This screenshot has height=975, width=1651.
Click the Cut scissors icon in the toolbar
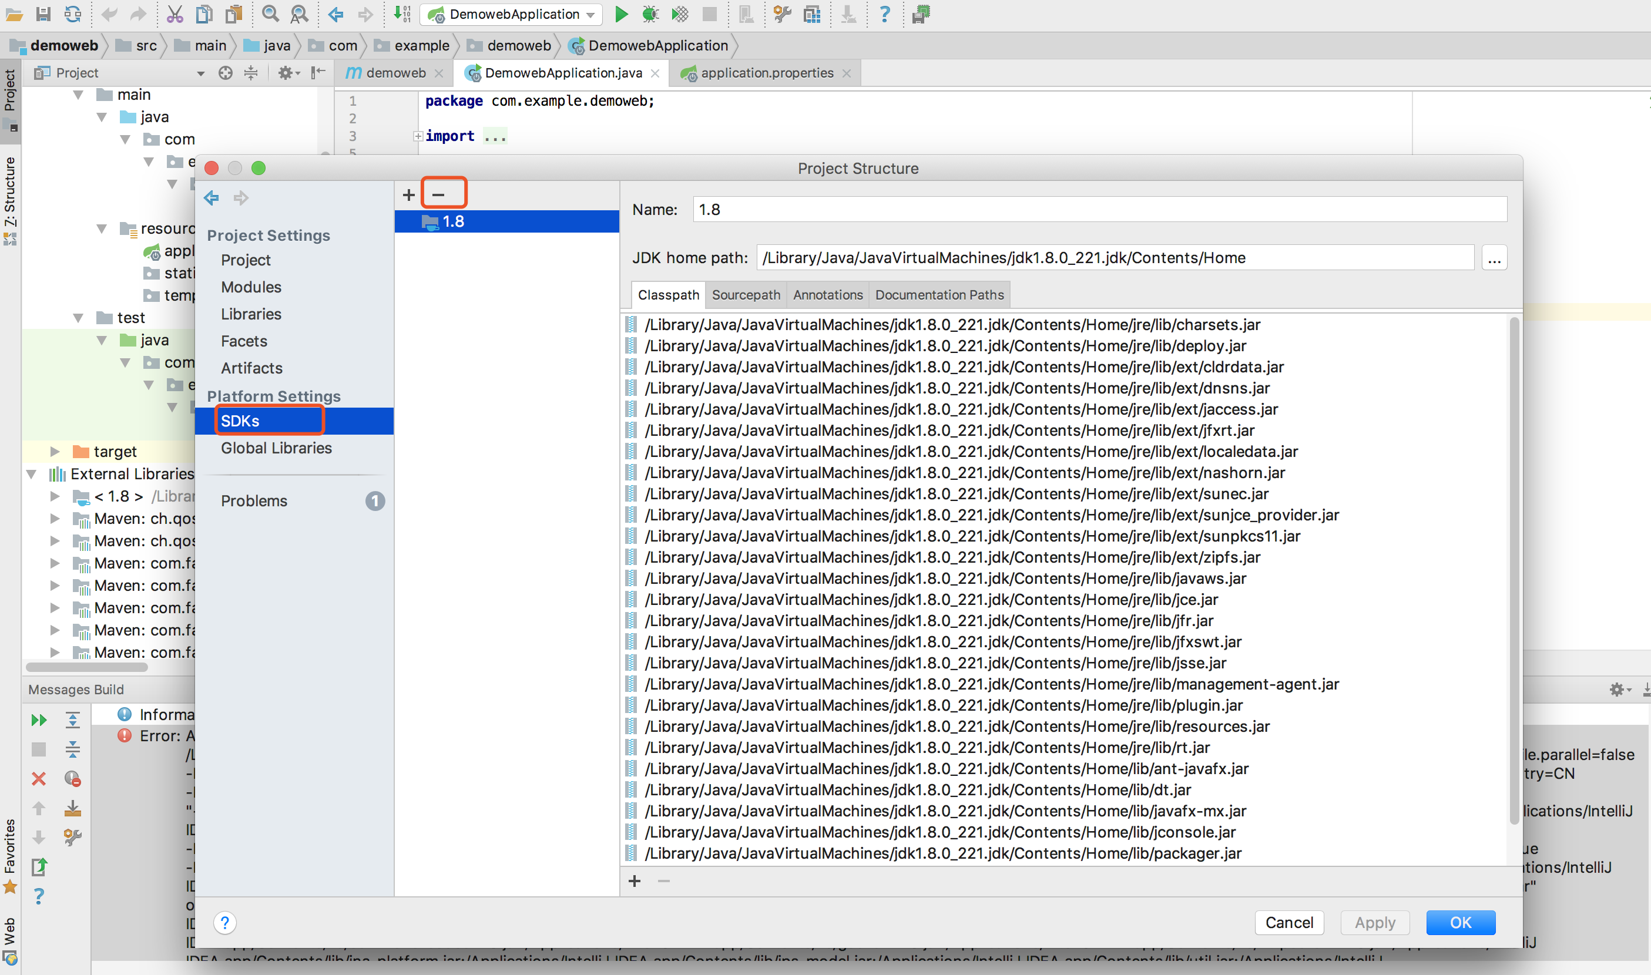pyautogui.click(x=174, y=14)
